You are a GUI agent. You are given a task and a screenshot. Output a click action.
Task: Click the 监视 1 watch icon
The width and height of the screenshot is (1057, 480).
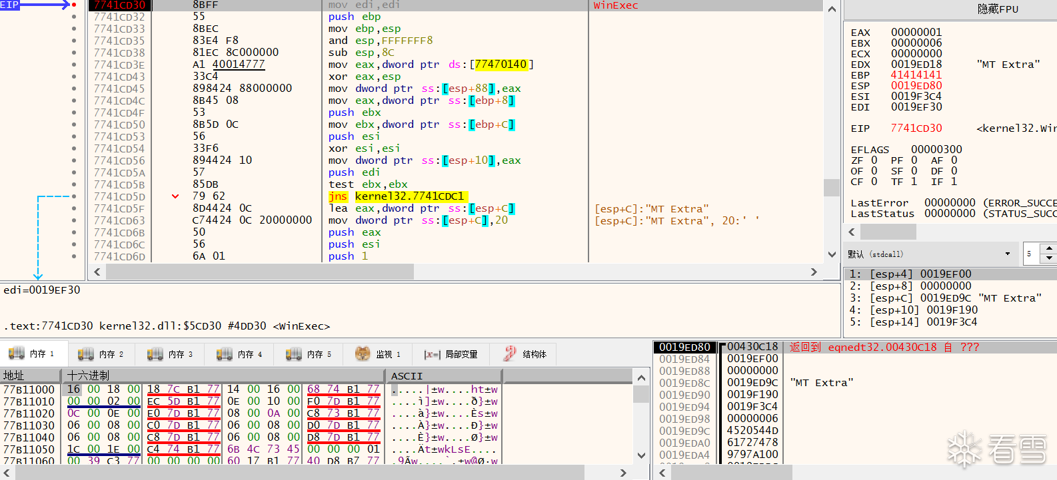pos(363,354)
